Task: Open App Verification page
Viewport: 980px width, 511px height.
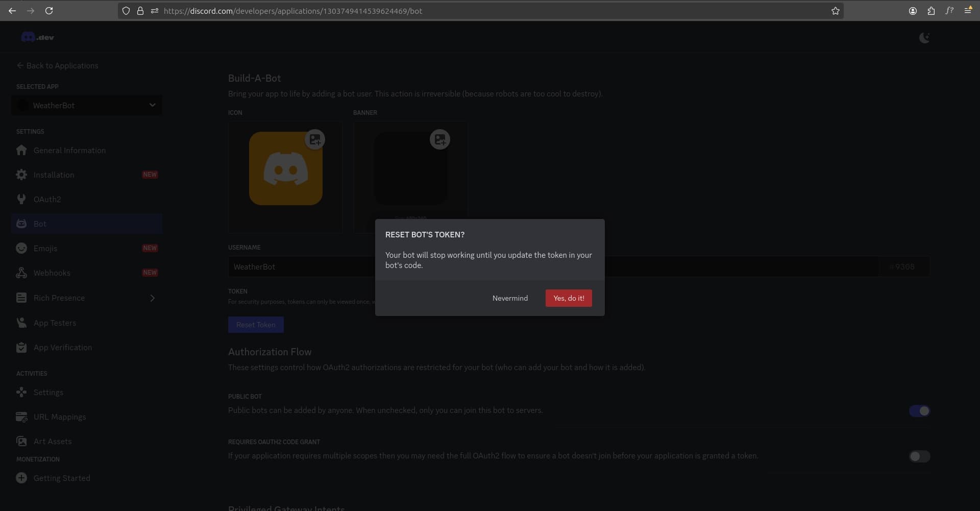Action: [87, 347]
